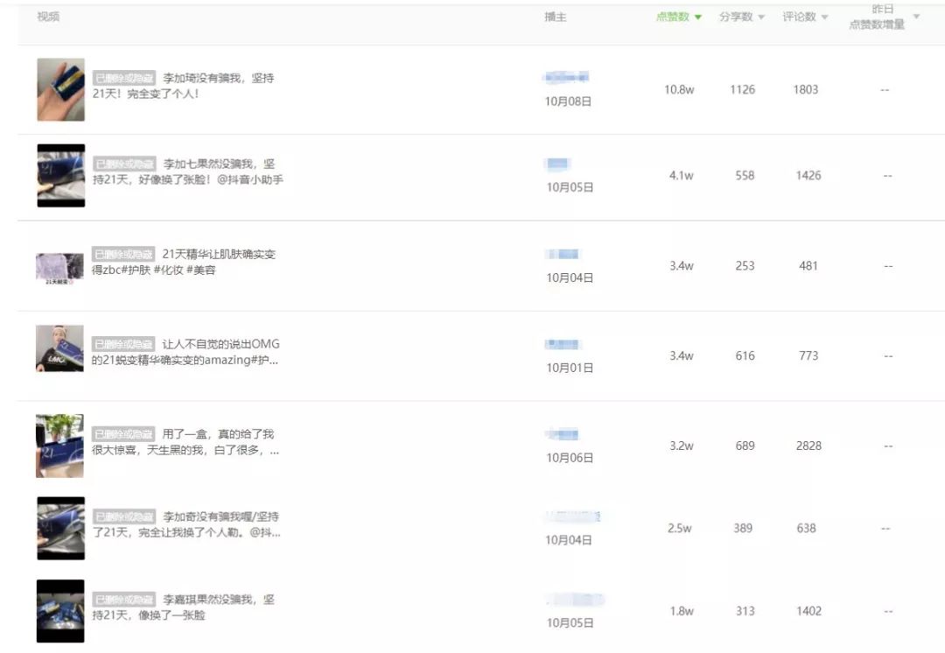The image size is (945, 653).
Task: Open the 评论数 sort dropdown arrow
Action: [826, 16]
